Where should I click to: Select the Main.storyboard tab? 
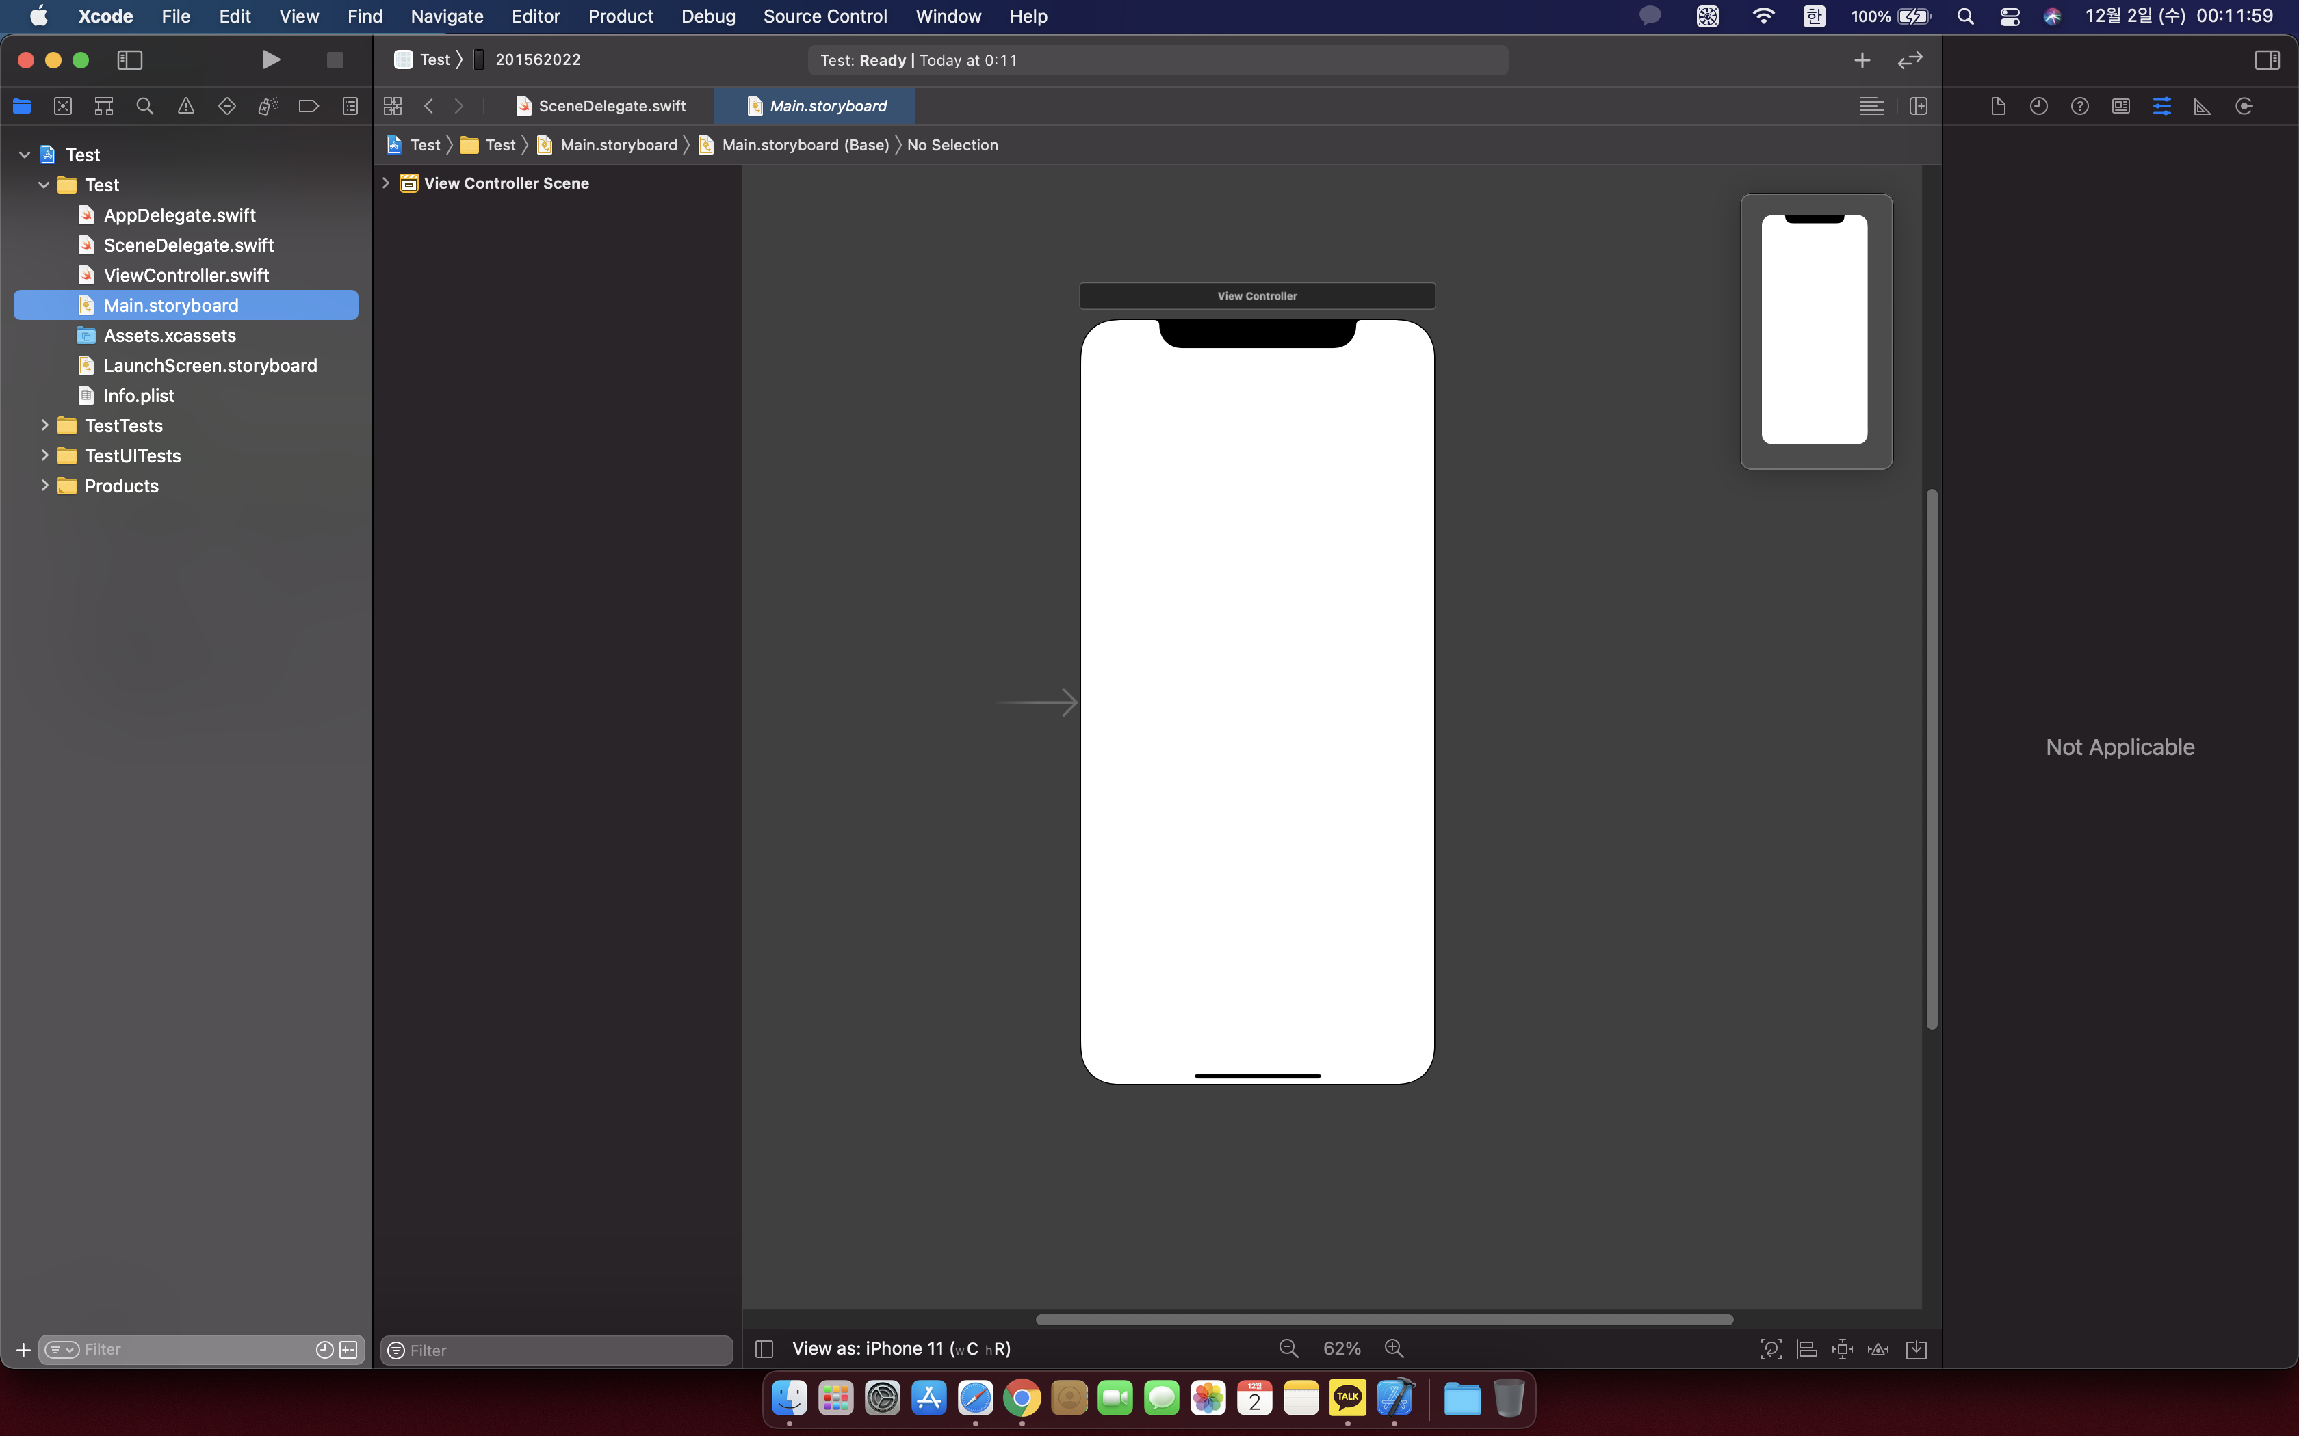(x=816, y=107)
